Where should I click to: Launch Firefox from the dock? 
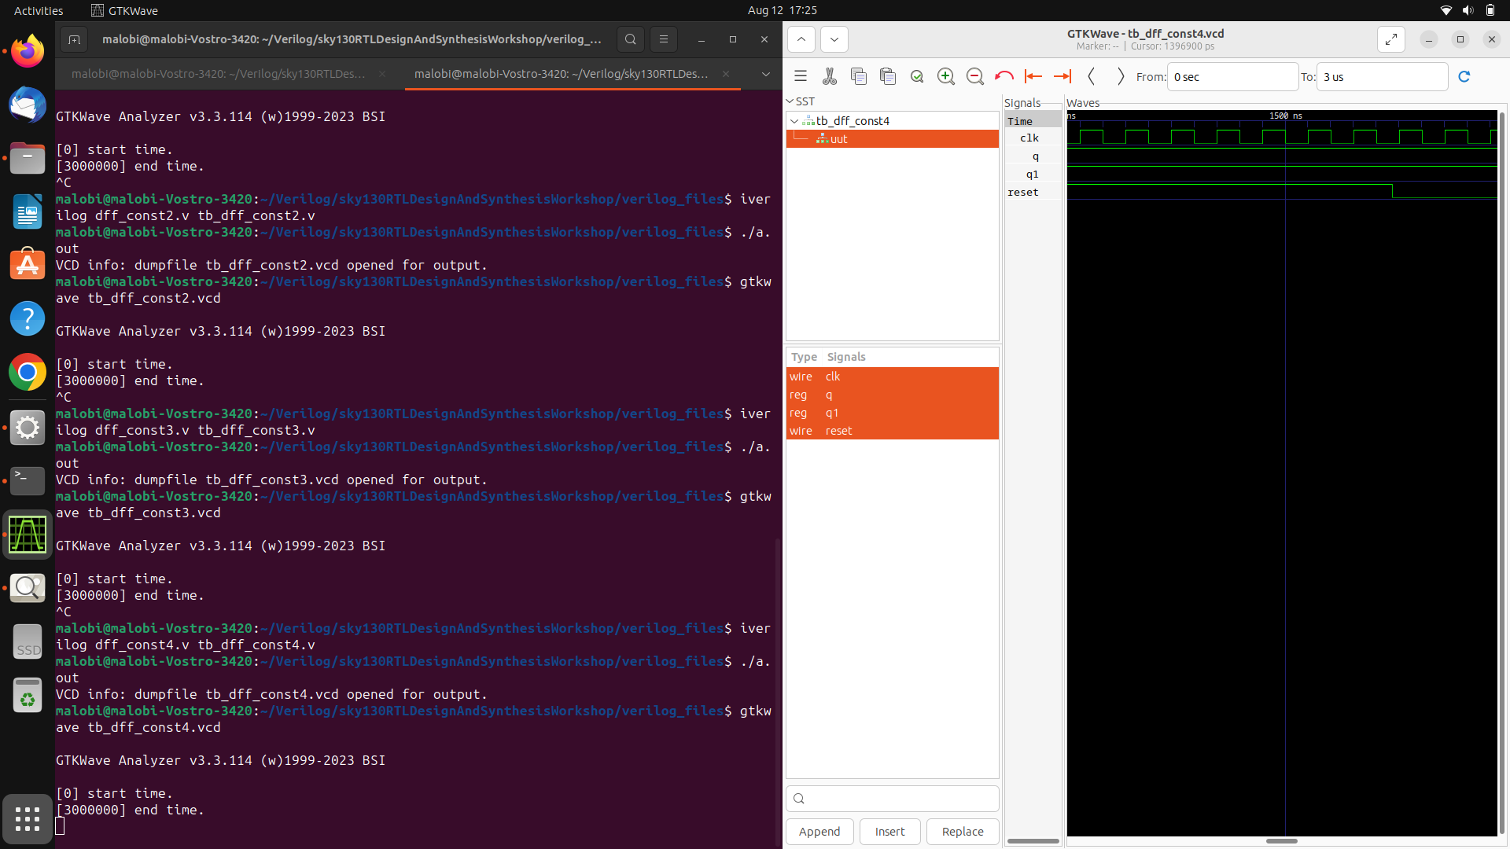coord(28,50)
